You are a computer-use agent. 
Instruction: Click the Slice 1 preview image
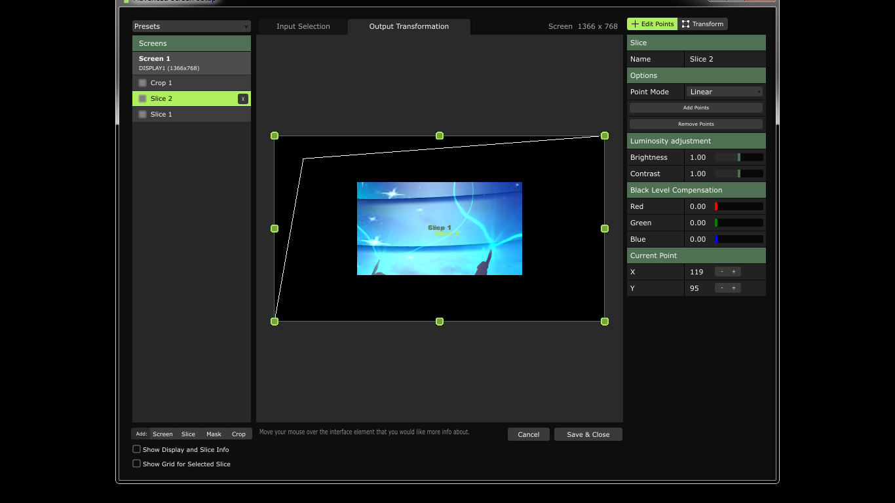pyautogui.click(x=440, y=229)
